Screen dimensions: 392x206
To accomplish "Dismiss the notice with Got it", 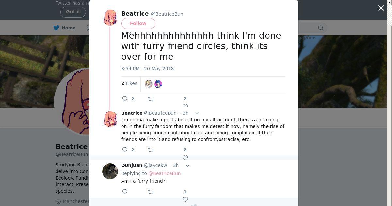I will coord(73,12).
